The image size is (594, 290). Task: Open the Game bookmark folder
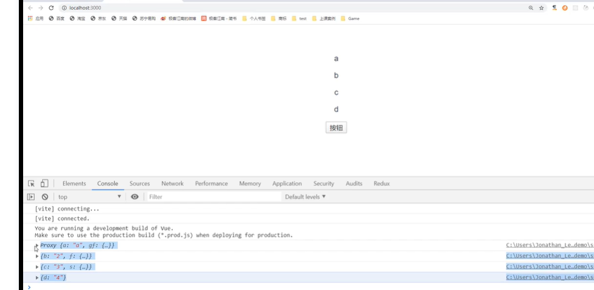(x=350, y=18)
